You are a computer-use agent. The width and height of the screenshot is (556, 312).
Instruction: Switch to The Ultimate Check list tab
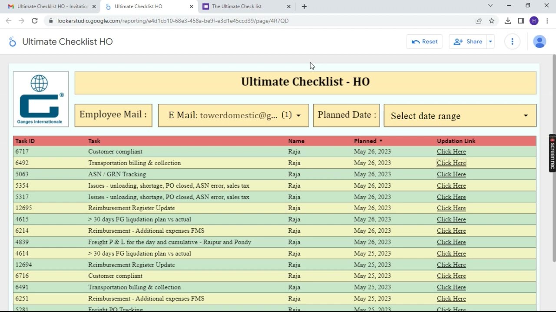click(247, 6)
